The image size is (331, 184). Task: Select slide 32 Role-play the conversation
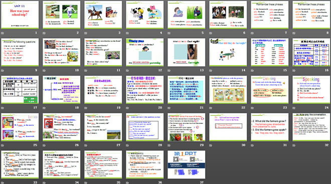[311, 127]
